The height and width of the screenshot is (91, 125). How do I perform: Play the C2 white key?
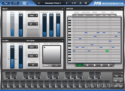point(5,84)
